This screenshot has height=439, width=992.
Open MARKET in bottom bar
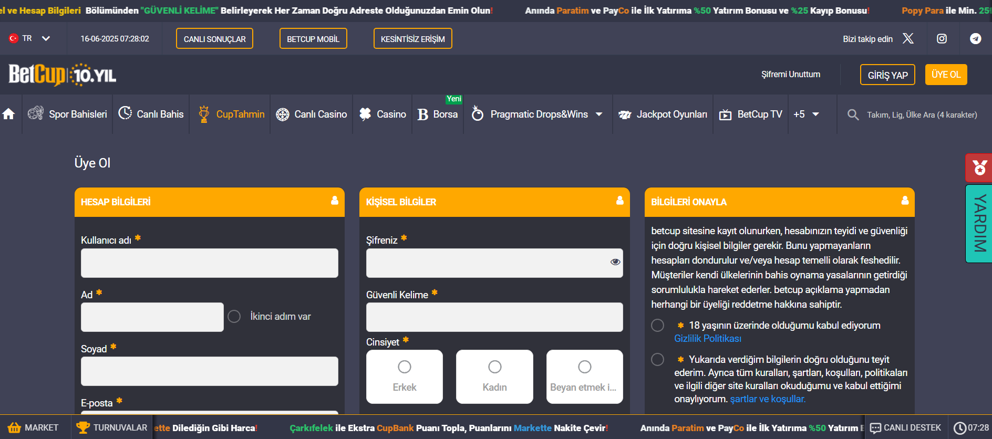33,427
